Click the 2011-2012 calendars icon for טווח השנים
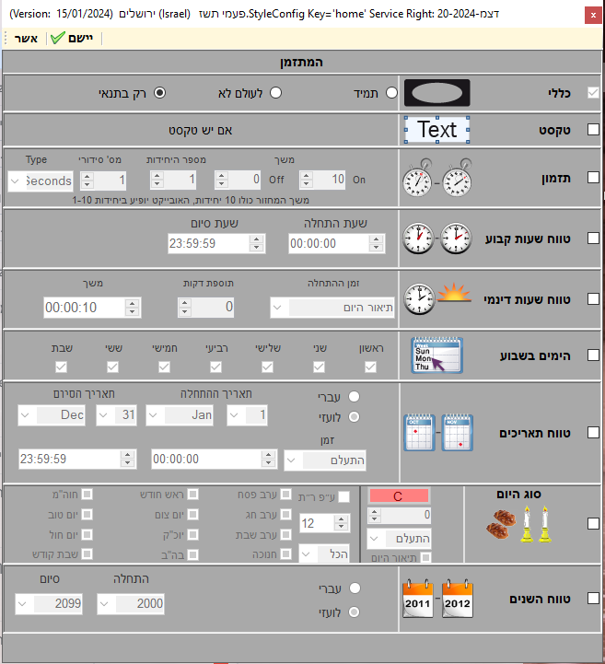 tap(437, 598)
